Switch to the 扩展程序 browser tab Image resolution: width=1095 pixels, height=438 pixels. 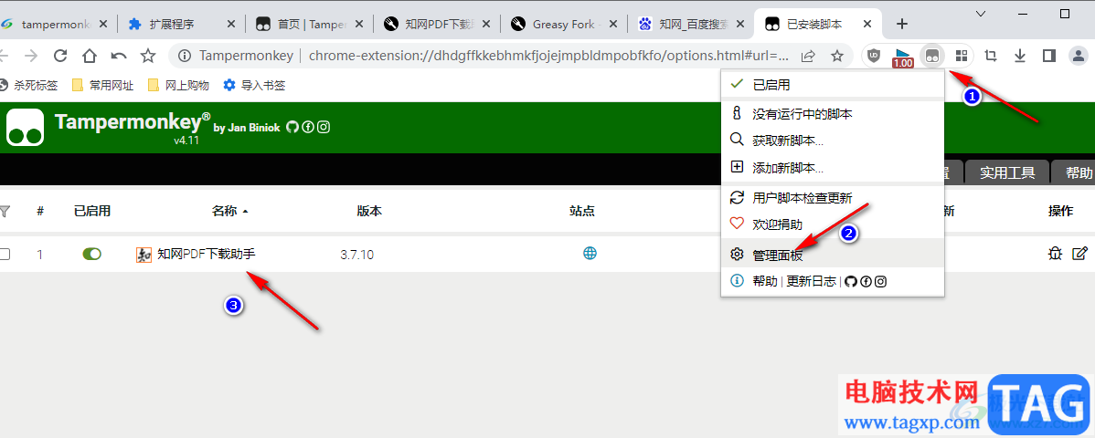pos(182,24)
